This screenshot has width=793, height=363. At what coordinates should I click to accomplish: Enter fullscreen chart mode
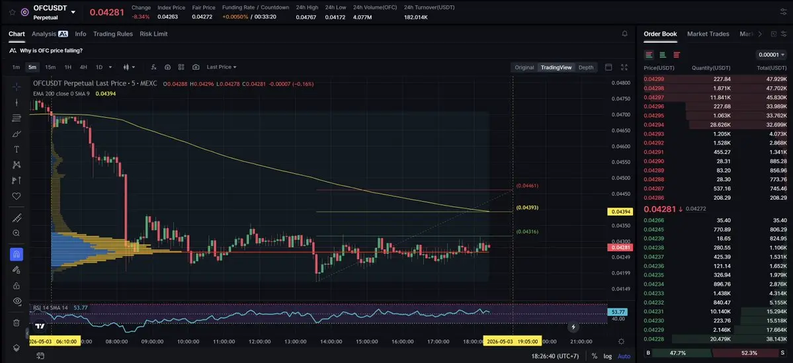(624, 67)
